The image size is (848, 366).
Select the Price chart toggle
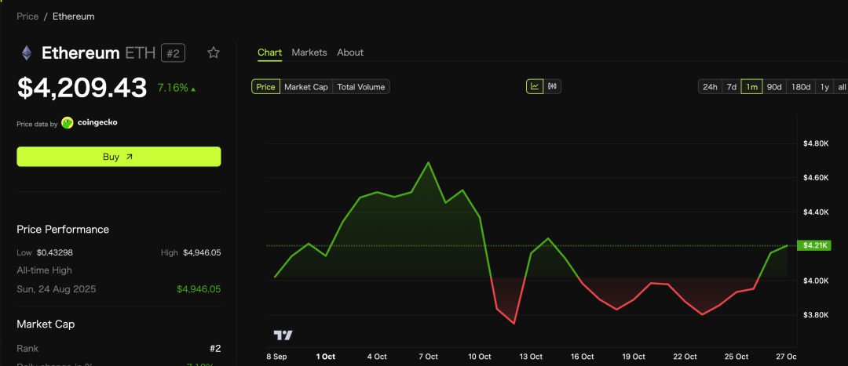(x=265, y=87)
